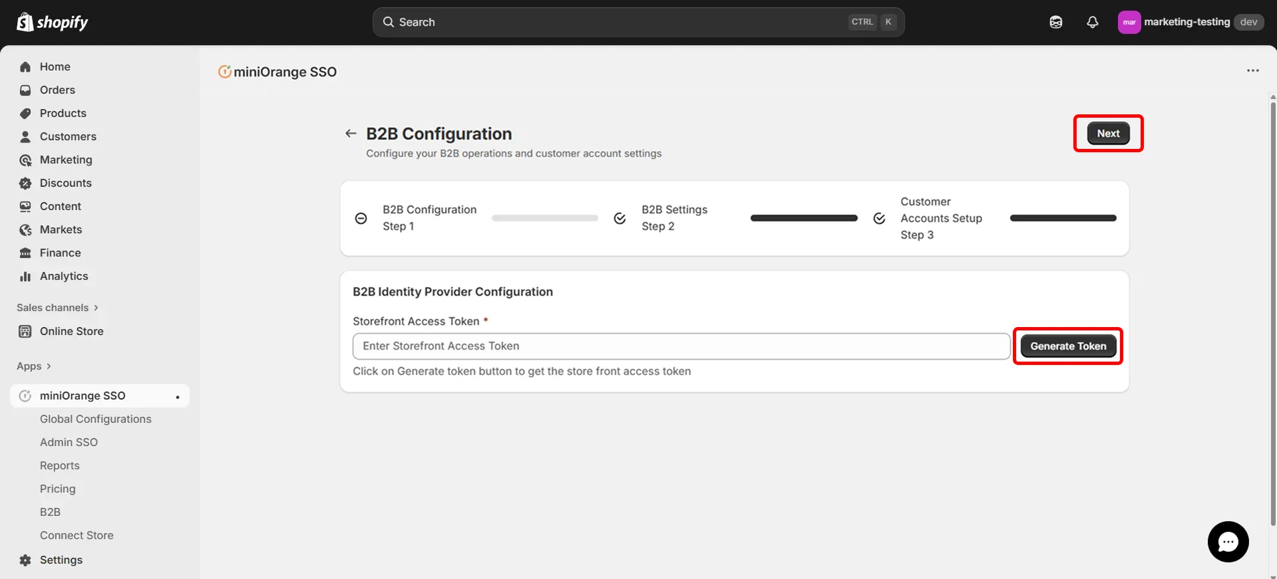The width and height of the screenshot is (1277, 579).
Task: Open the three-dots more actions menu
Action: tap(1253, 70)
